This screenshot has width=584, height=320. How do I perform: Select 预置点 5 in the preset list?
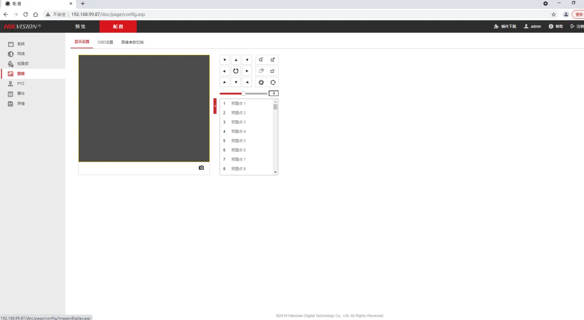[246, 141]
